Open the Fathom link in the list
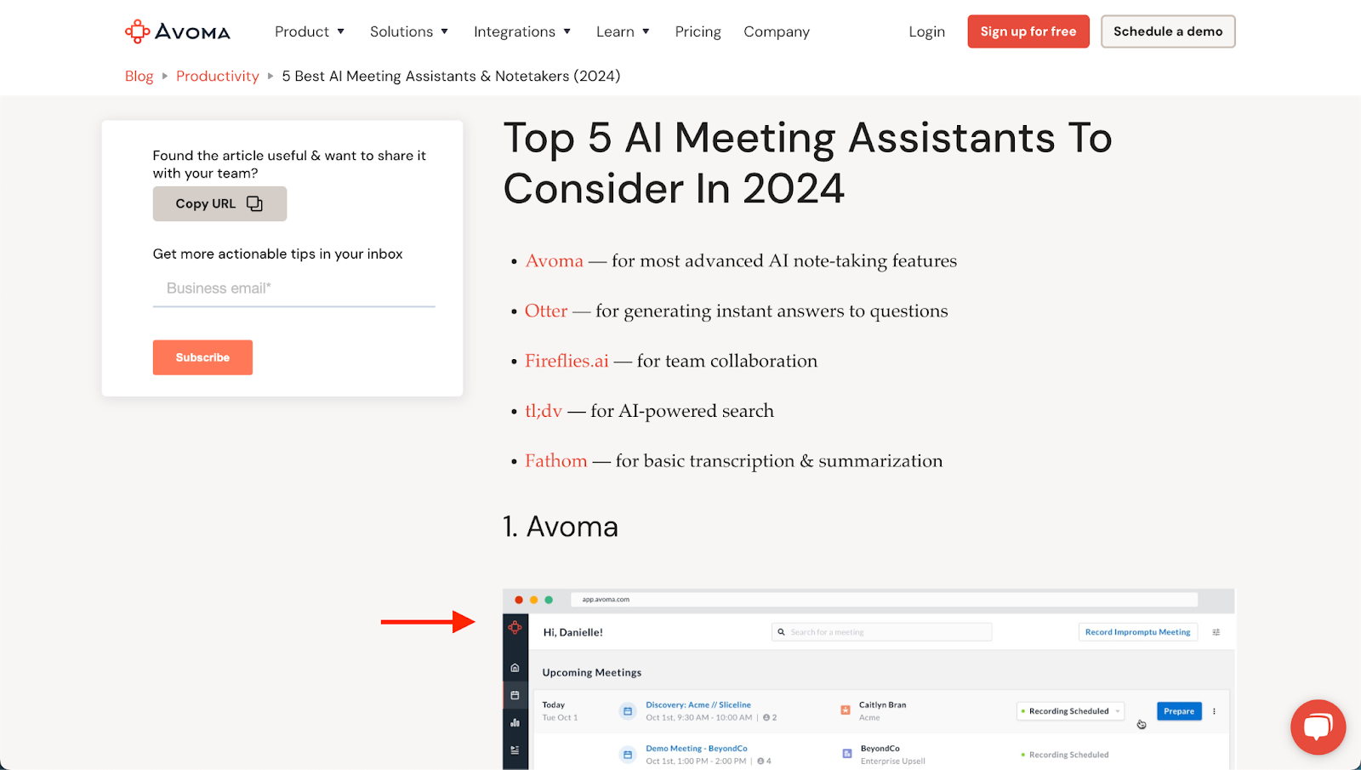 coord(556,461)
